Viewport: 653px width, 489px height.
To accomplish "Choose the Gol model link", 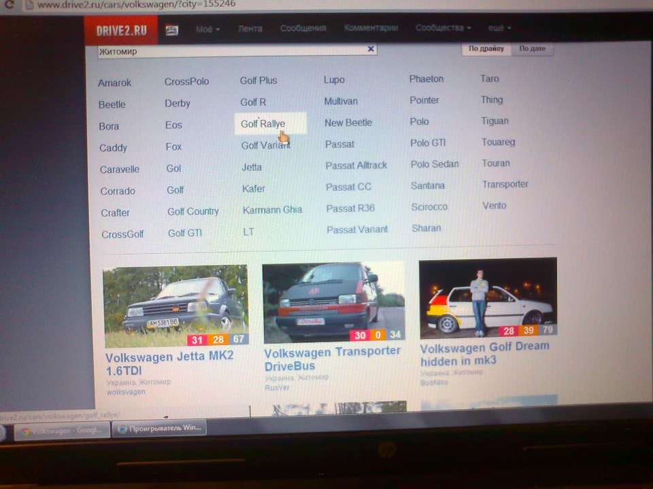I will (173, 168).
